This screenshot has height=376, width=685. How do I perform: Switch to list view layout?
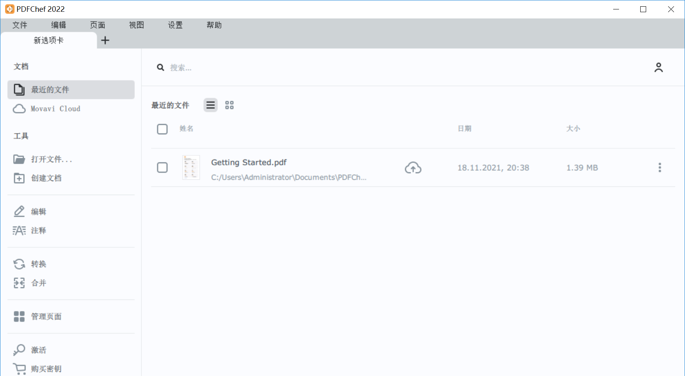pyautogui.click(x=210, y=105)
